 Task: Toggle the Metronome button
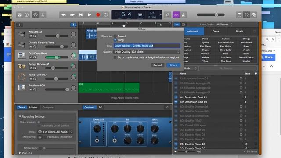tap(184, 15)
